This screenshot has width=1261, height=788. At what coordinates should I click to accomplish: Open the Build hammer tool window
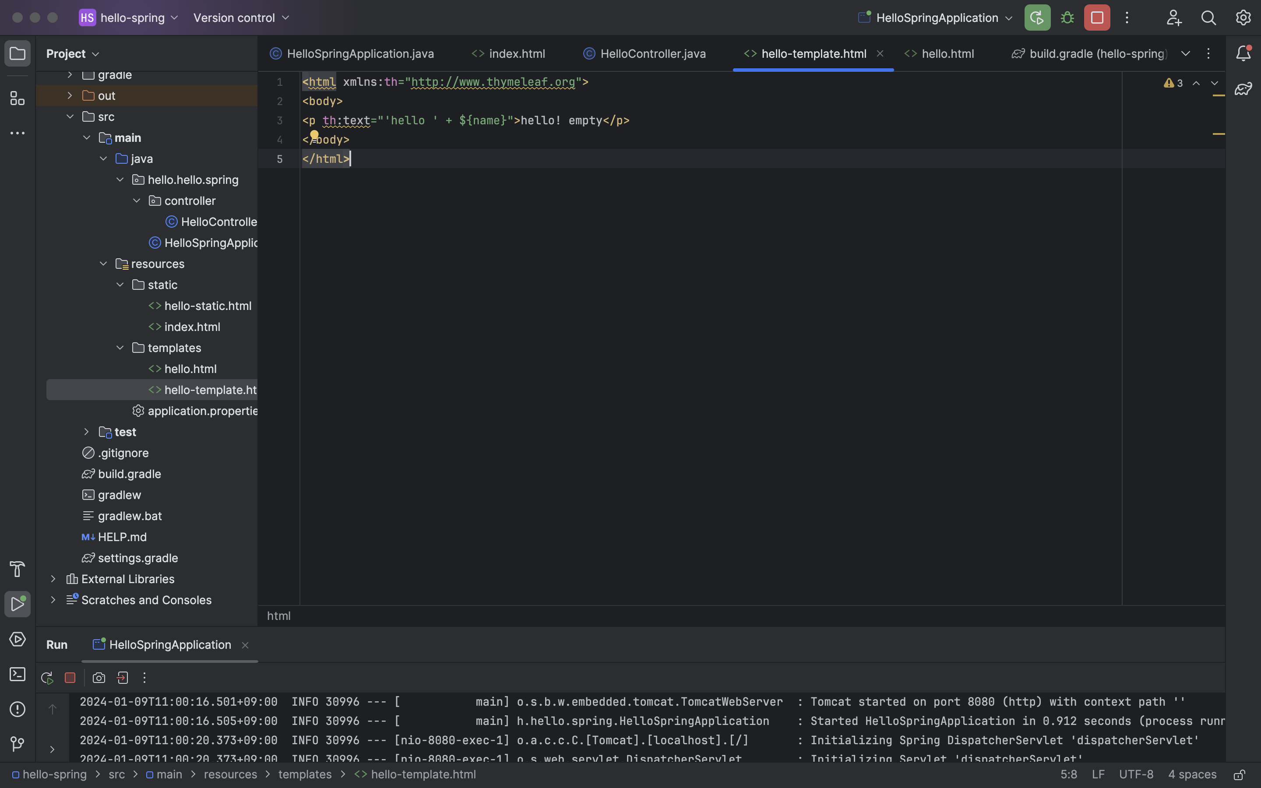17,569
